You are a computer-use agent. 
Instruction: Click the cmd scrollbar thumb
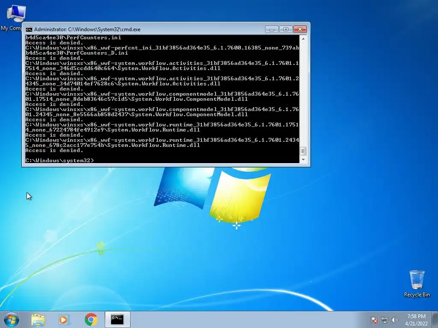click(303, 151)
